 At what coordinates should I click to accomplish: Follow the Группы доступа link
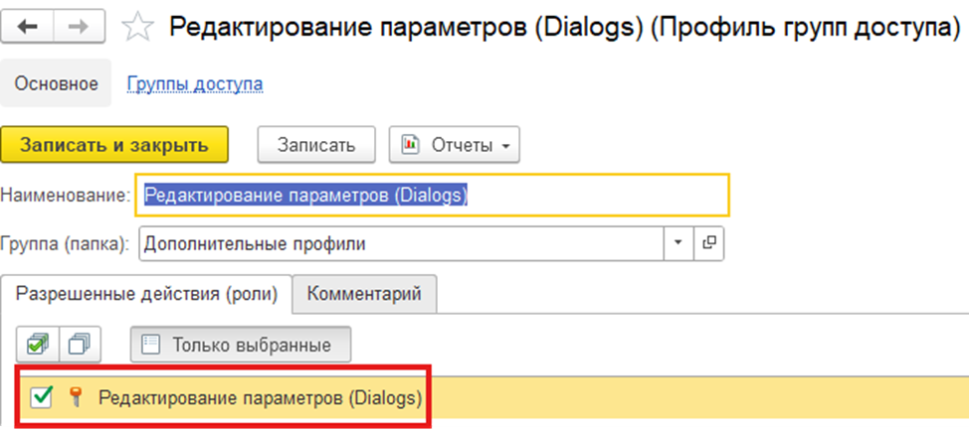(195, 83)
